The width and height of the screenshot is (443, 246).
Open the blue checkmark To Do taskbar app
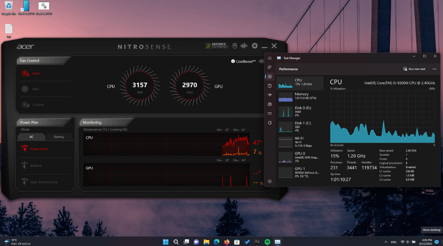coord(247,242)
